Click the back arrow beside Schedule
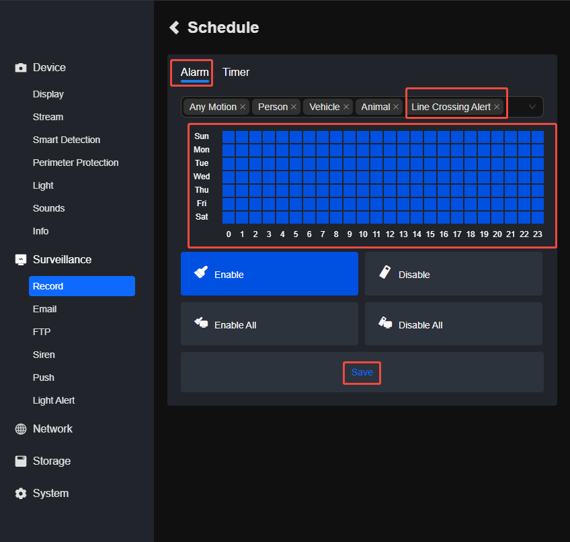The image size is (570, 542). tap(175, 28)
